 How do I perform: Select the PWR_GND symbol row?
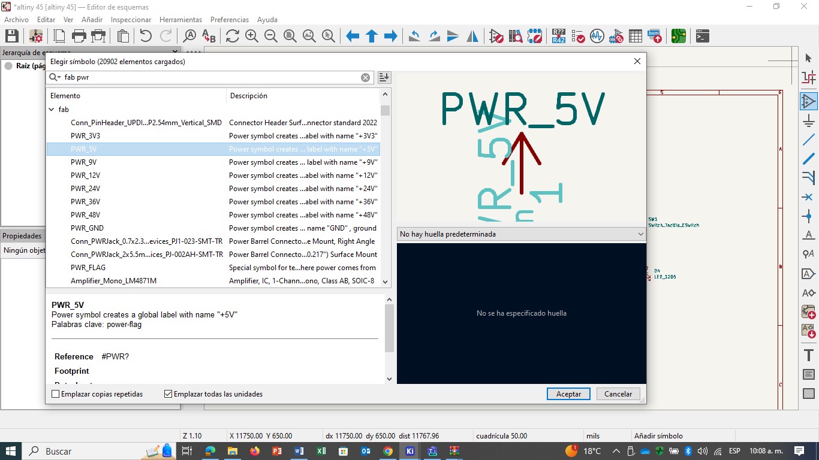click(213, 228)
